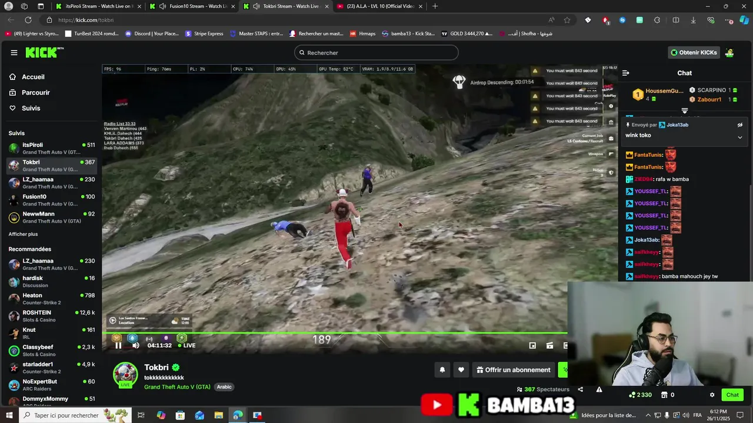753x423 pixels.
Task: Share the Tokbri stream
Action: click(580, 390)
